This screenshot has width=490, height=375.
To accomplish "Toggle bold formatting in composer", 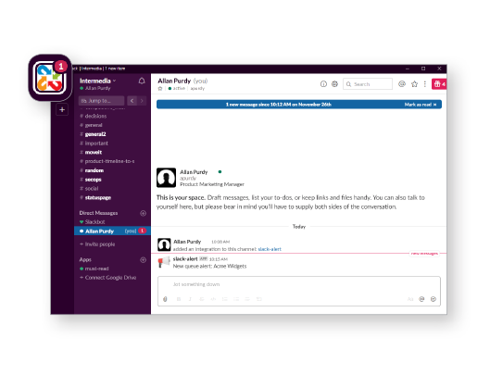I will (x=179, y=299).
